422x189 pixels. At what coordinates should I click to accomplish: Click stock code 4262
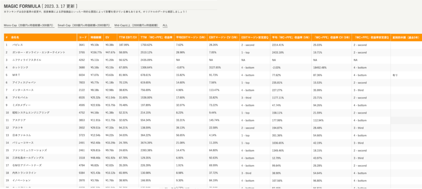(82, 60)
